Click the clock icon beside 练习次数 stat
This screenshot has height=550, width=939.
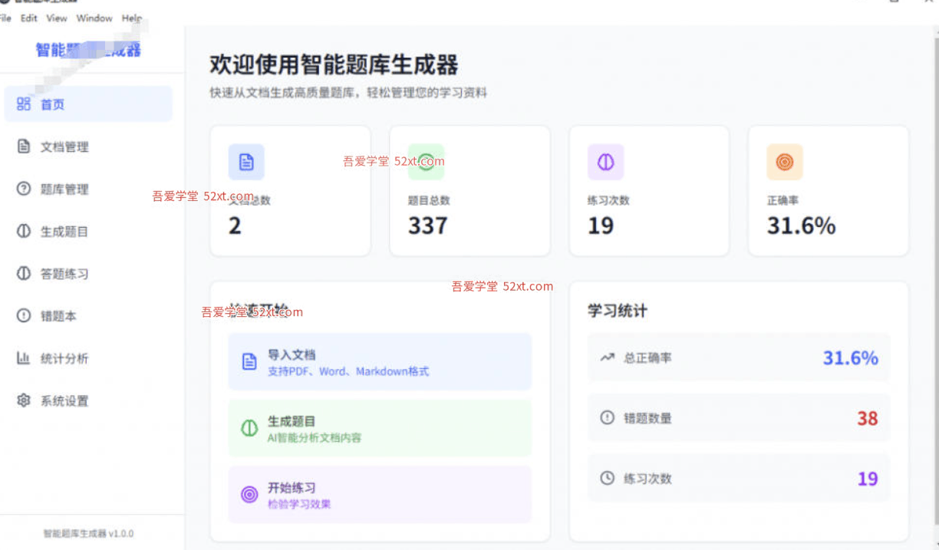(608, 478)
